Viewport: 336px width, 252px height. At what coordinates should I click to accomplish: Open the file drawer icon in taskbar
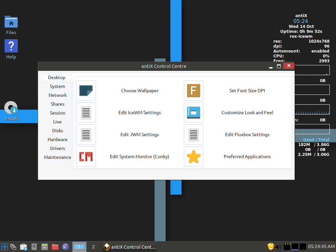click(x=45, y=247)
